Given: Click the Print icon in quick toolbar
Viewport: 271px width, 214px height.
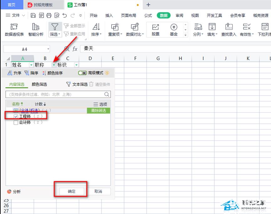Looking at the screenshot, I should coord(49,15).
